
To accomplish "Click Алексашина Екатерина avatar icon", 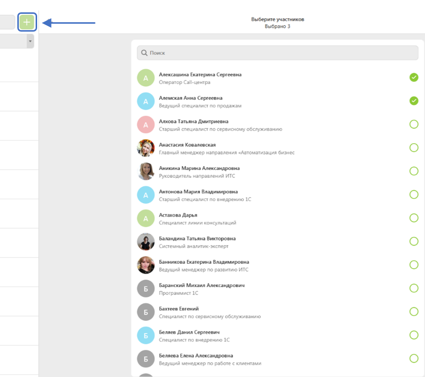I will coord(145,78).
